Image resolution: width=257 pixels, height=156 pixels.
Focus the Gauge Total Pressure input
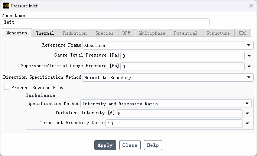182,56
